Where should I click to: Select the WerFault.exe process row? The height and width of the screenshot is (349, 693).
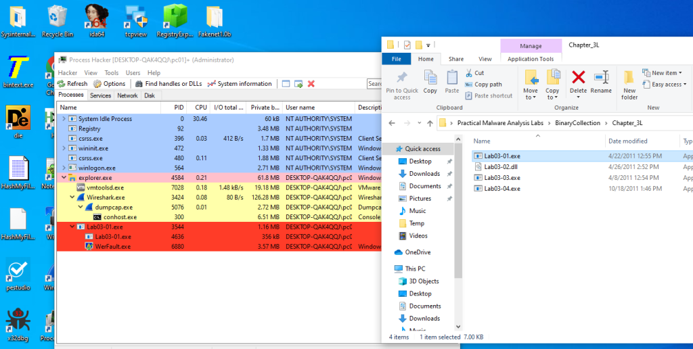(x=219, y=246)
